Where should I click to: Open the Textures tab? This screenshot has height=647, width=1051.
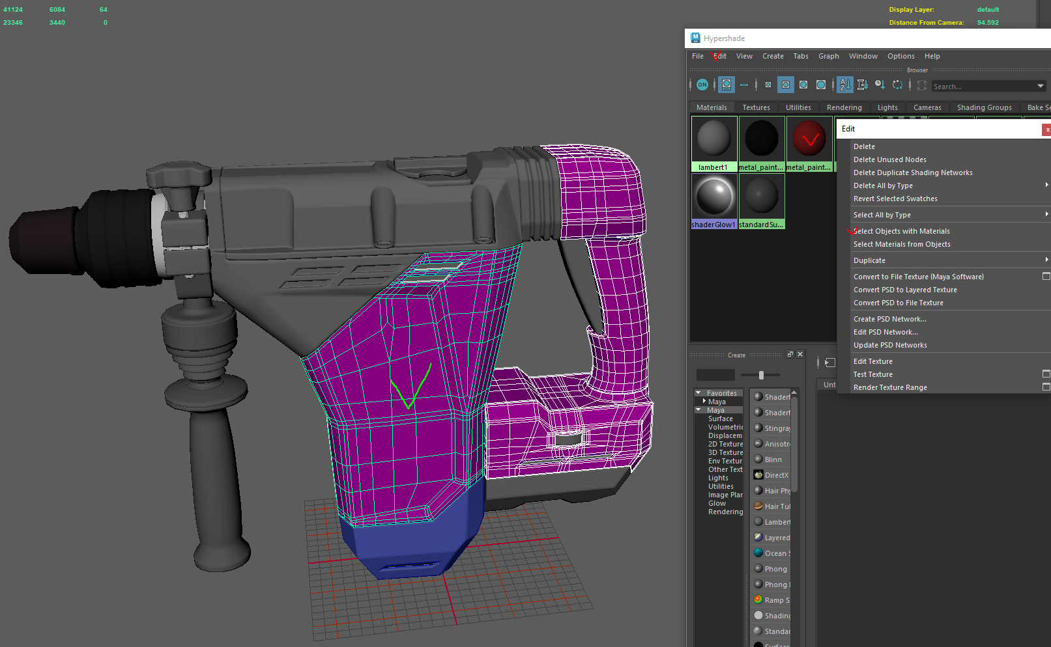tap(756, 107)
